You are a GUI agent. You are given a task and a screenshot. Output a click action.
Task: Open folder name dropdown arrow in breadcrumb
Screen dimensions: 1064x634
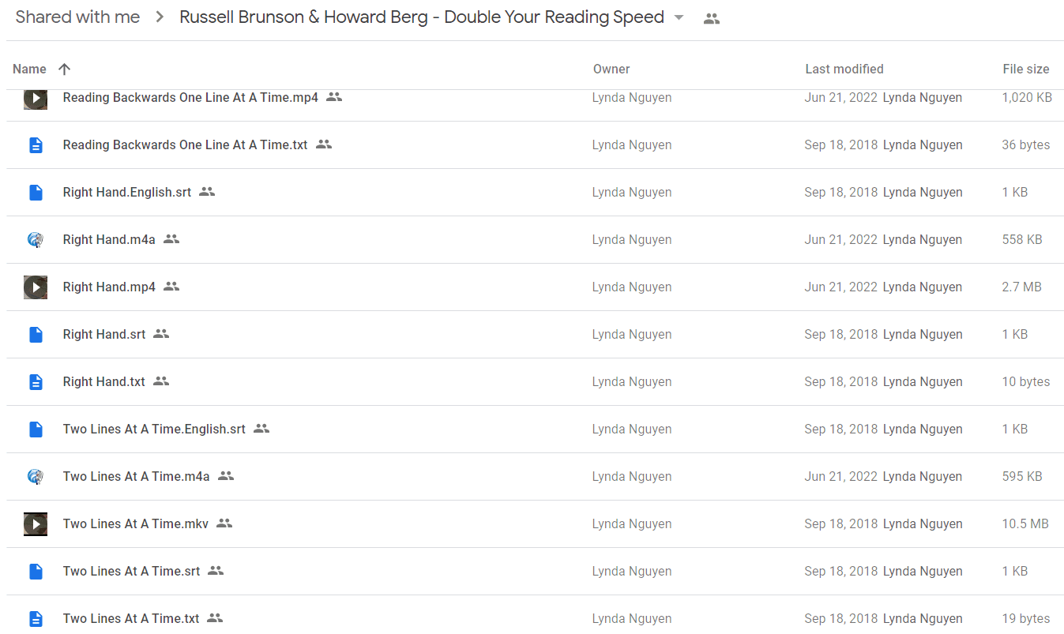pos(679,18)
